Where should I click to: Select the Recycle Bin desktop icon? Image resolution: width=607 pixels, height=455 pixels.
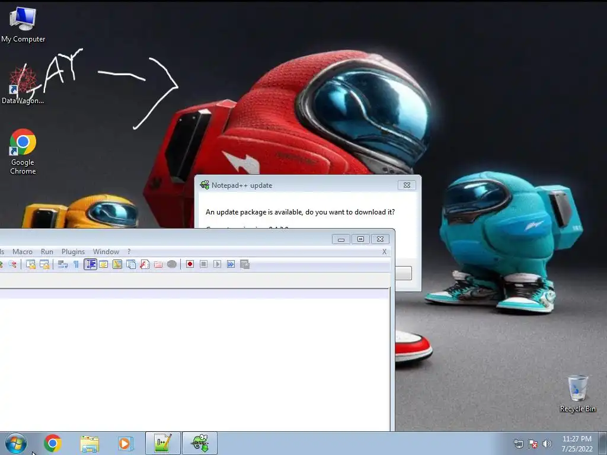[x=577, y=394]
